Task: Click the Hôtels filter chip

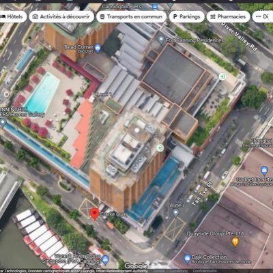Action: 12,16
